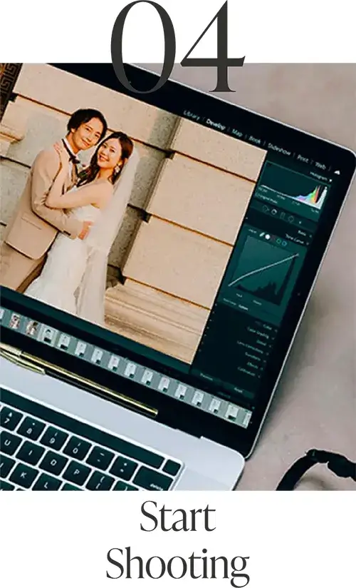This screenshot has height=588, width=356.
Task: Expand the Basic panel
Action: point(304,233)
